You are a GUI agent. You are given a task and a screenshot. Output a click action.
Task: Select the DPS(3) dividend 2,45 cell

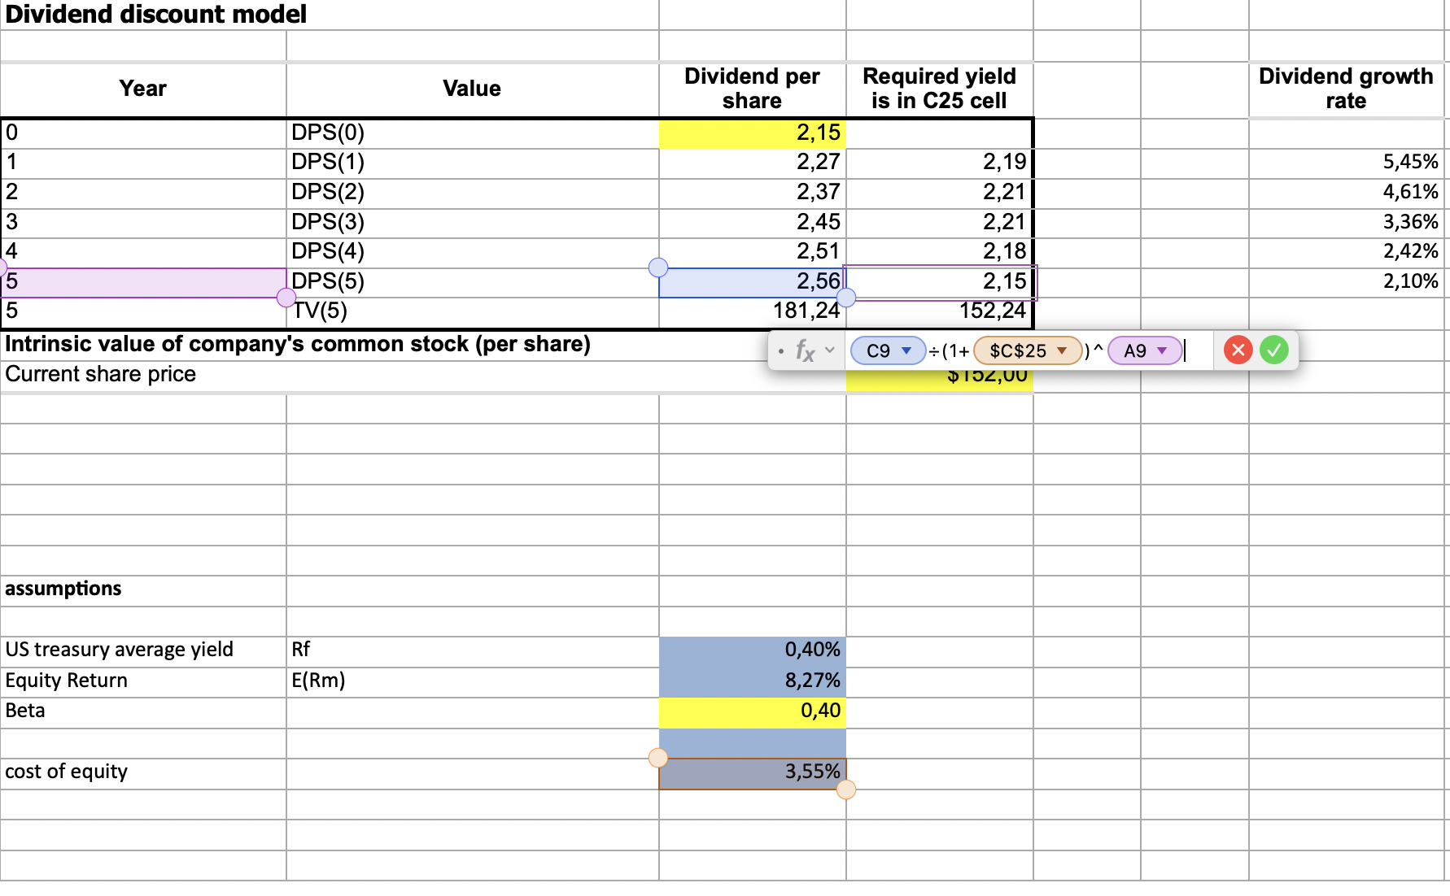753,223
